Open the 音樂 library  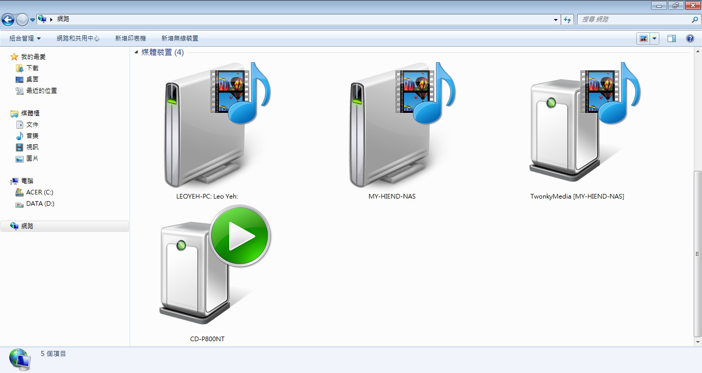click(32, 136)
